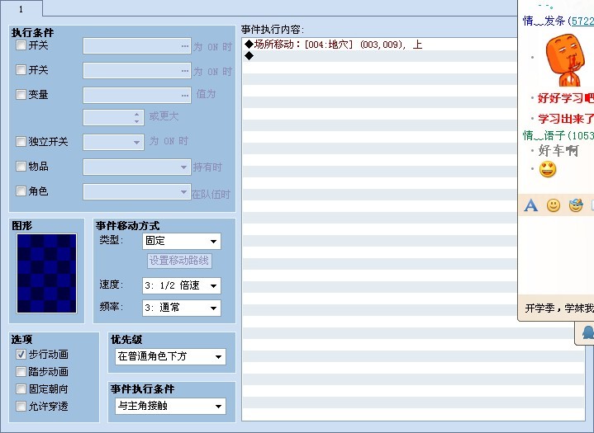This screenshot has height=433, width=594.
Task: Click the 设置移动路线 button
Action: coord(179,261)
